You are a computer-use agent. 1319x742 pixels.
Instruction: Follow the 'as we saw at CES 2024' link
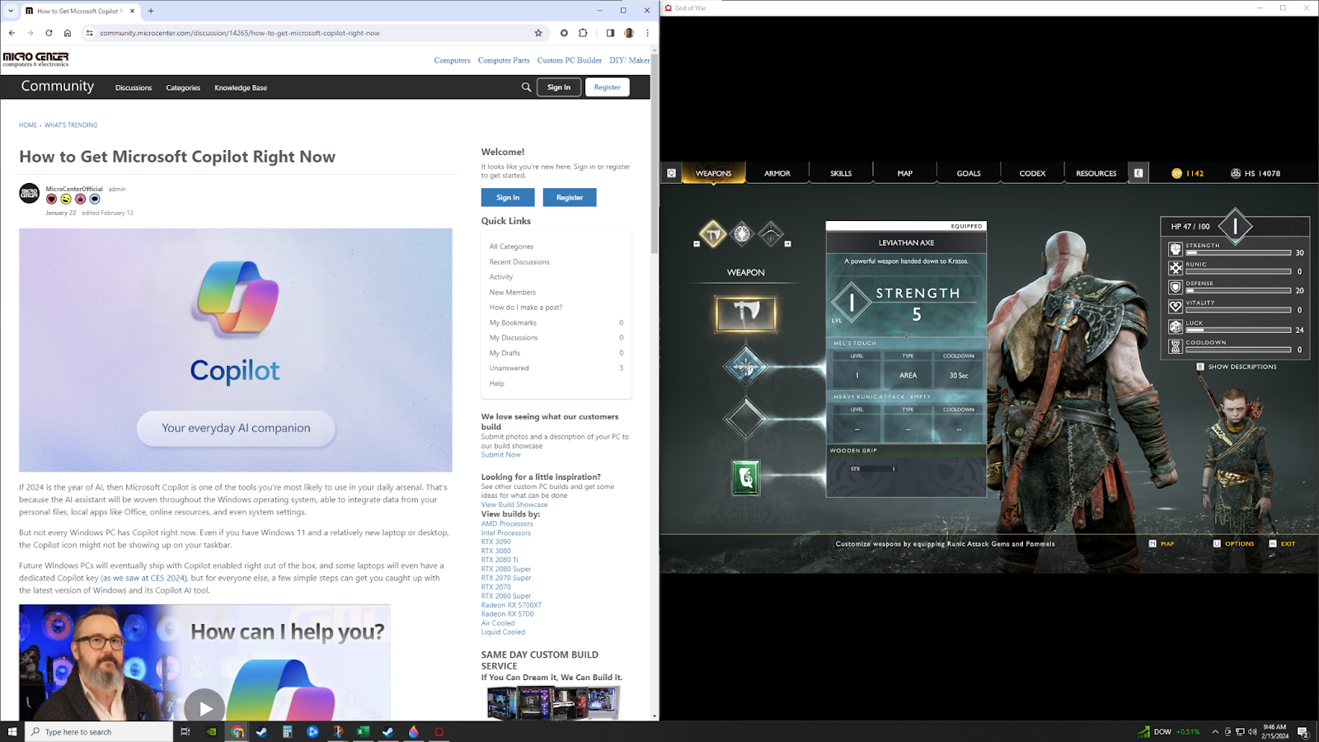click(x=143, y=578)
